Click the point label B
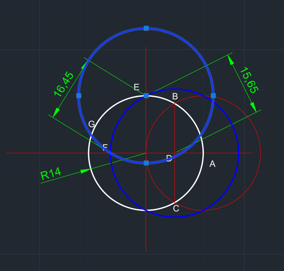 pos(175,96)
